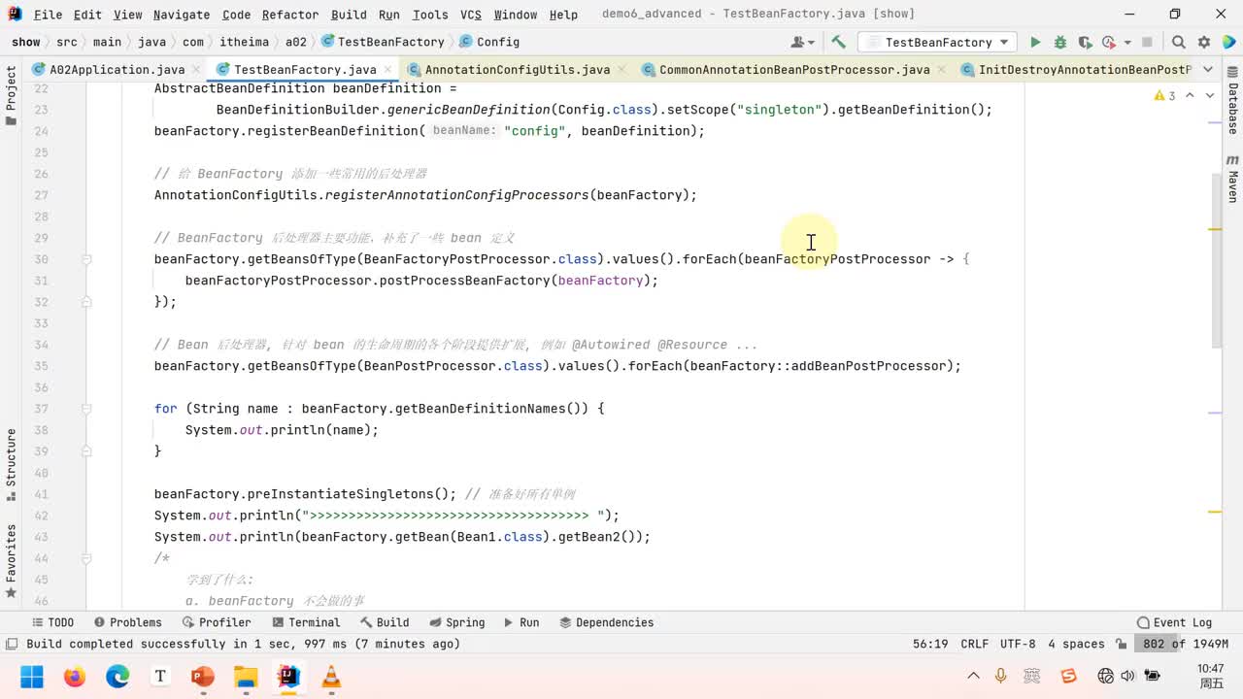Open VLC media player from the taskbar
This screenshot has height=699, width=1243.
pos(331,677)
